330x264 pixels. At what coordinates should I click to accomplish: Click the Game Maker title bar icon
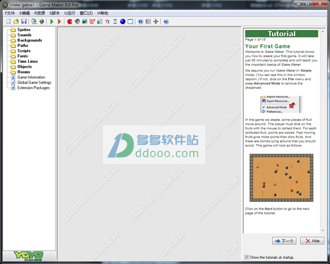5,4
